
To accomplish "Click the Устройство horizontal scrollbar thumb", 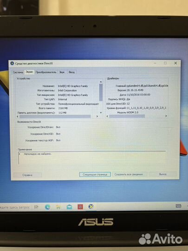I will 55,117.
